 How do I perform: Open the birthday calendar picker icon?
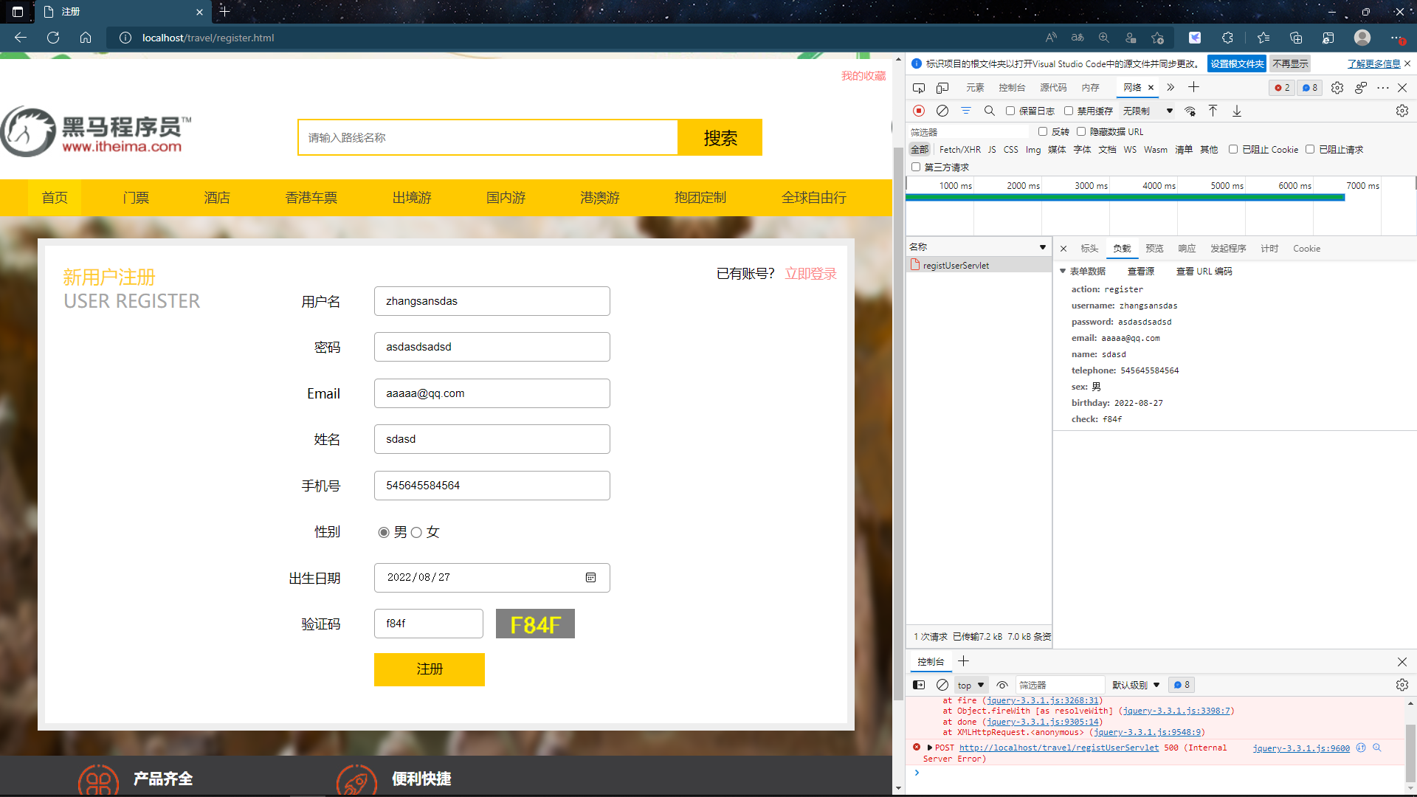tap(590, 578)
